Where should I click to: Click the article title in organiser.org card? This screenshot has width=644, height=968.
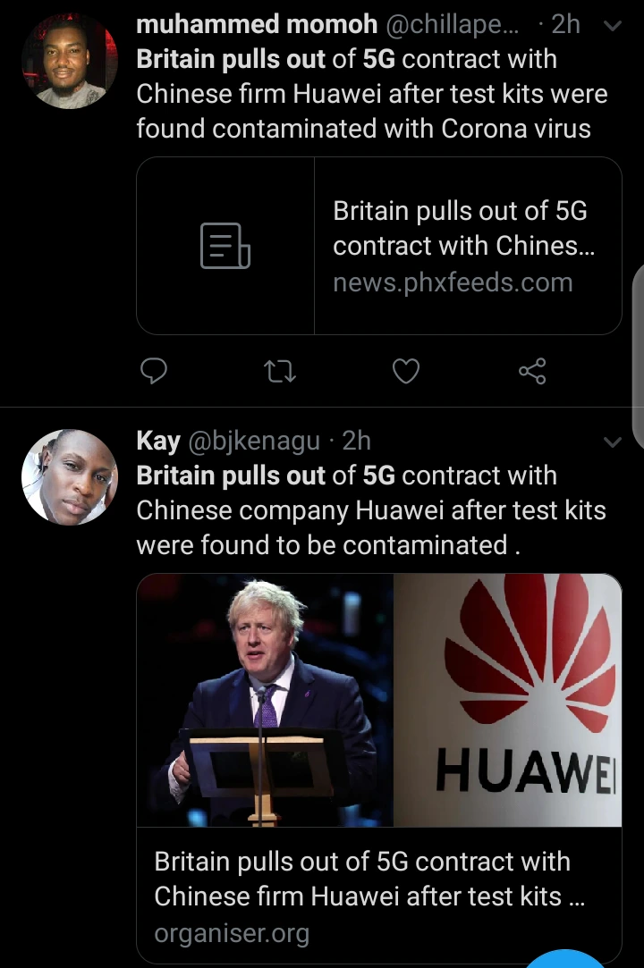[x=369, y=879]
